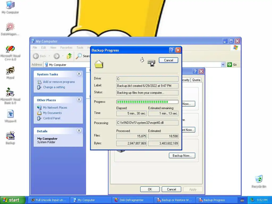Click the Processing file path field
Image resolution: width=272 pixels, height=204 pixels.
click(x=147, y=123)
